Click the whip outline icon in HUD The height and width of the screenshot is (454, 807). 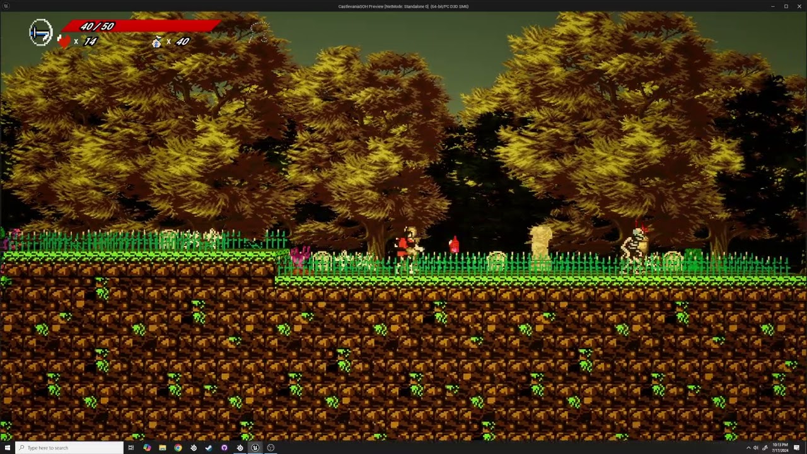pos(259,32)
